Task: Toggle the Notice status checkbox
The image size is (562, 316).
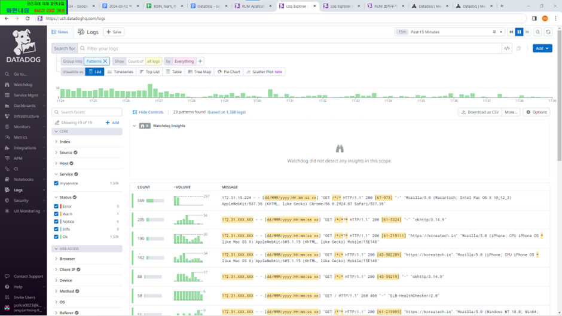Action: [x=56, y=222]
